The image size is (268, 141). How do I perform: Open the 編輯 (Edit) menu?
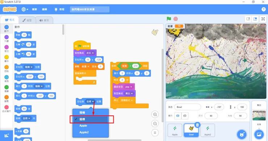tap(45, 9)
